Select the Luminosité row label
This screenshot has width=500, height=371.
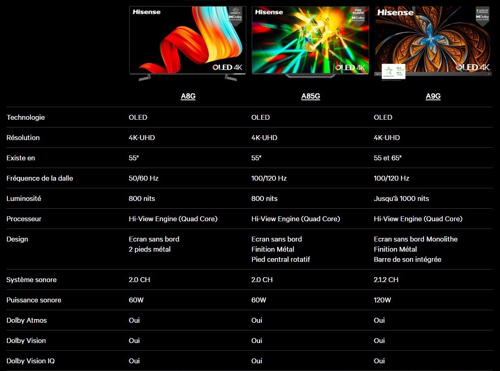click(x=24, y=198)
